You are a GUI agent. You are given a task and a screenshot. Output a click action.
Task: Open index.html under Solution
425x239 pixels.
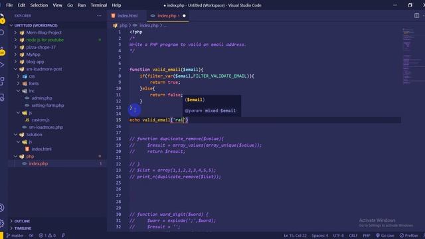click(41, 149)
